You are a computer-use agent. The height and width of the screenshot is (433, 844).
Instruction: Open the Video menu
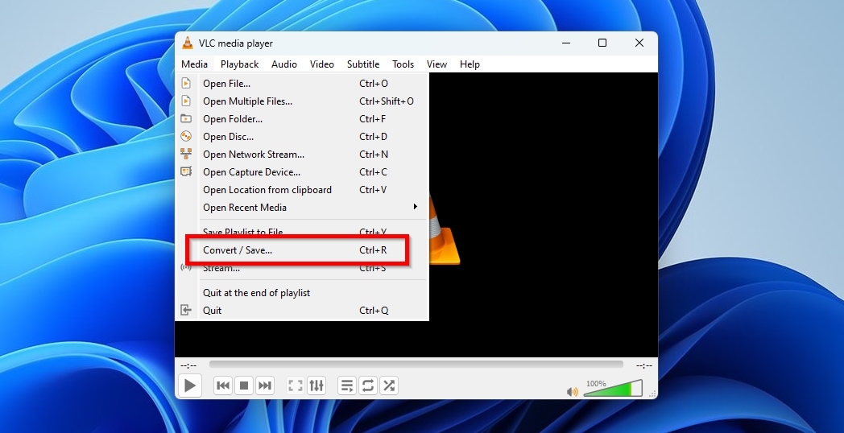(x=322, y=64)
